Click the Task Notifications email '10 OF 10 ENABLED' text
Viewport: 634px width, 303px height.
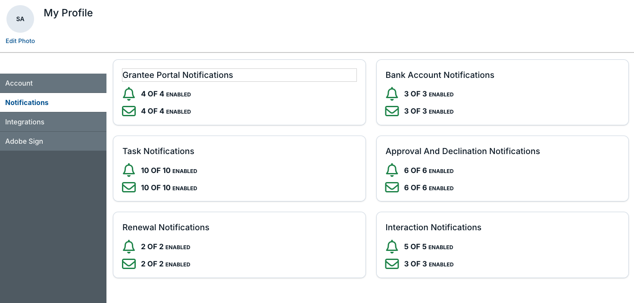point(169,188)
